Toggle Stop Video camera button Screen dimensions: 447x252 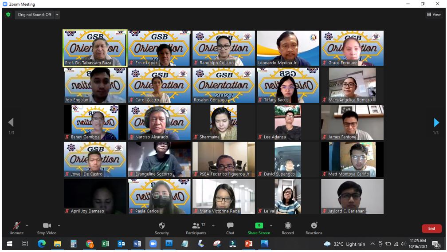(47, 226)
